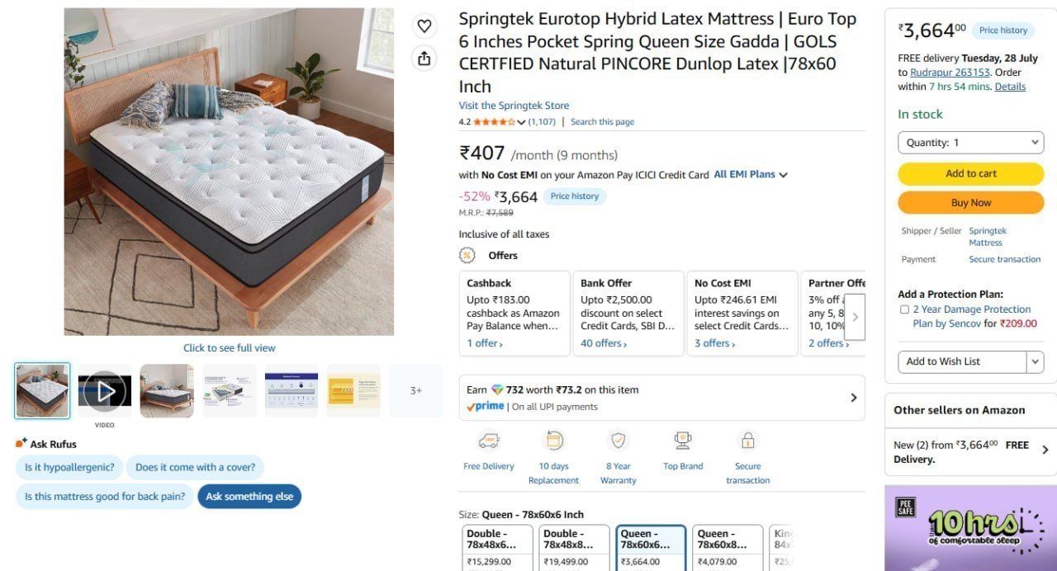
Task: Click the share icon beside product image
Action: coord(424,58)
